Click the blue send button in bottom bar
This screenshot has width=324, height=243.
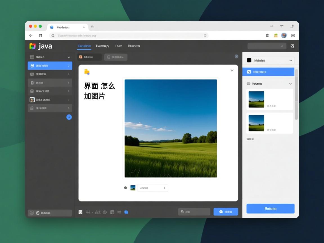[x=226, y=211]
